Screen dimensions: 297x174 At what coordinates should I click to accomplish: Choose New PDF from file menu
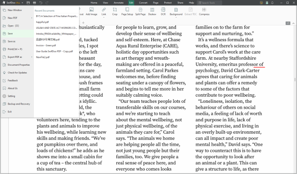click(18, 18)
